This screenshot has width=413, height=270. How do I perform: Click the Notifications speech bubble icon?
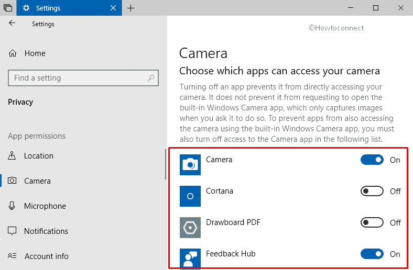12,231
